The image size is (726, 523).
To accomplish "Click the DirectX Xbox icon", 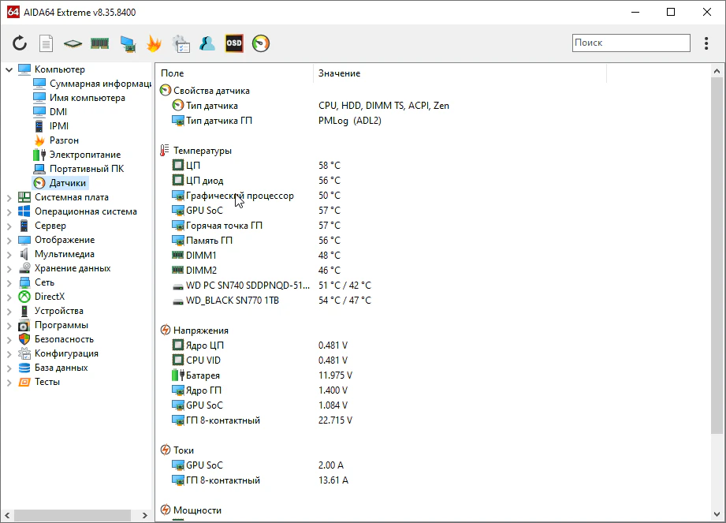I will pos(24,297).
